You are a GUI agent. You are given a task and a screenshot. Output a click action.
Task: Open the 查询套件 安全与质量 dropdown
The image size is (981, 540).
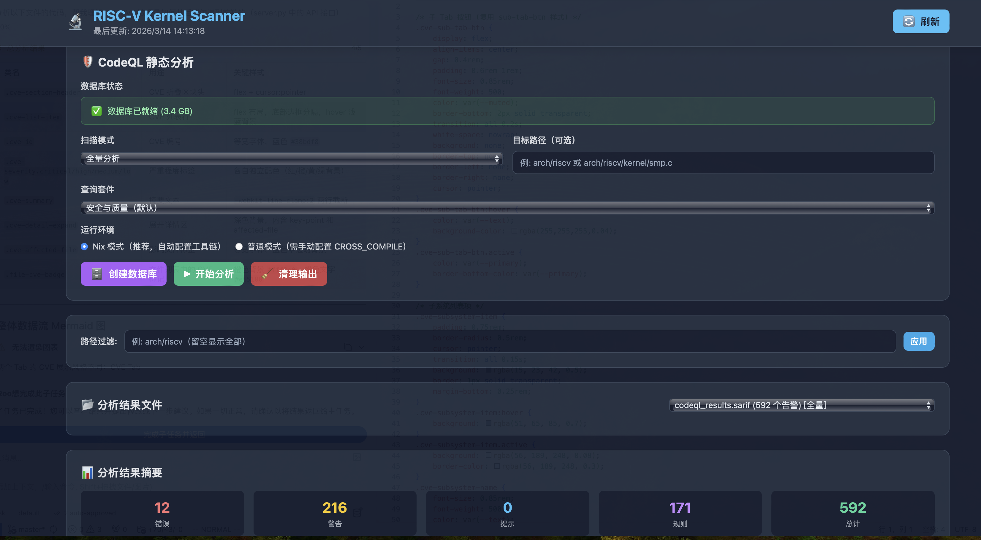coord(507,208)
